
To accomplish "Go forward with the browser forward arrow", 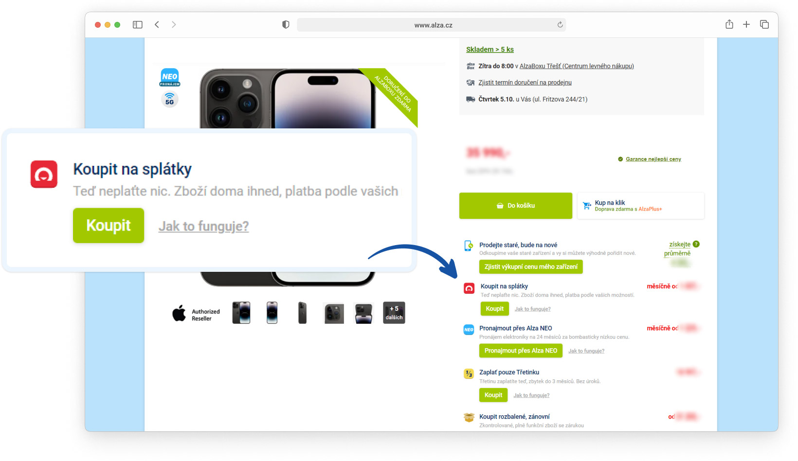I will [x=174, y=25].
